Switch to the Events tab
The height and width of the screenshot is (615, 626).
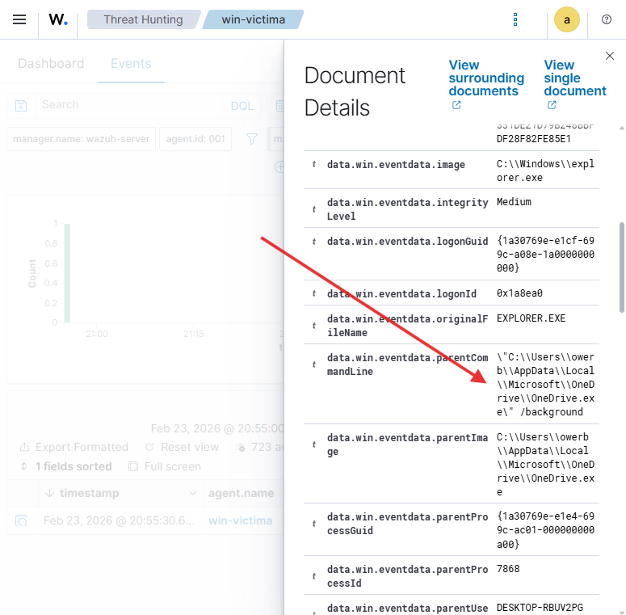pos(131,63)
